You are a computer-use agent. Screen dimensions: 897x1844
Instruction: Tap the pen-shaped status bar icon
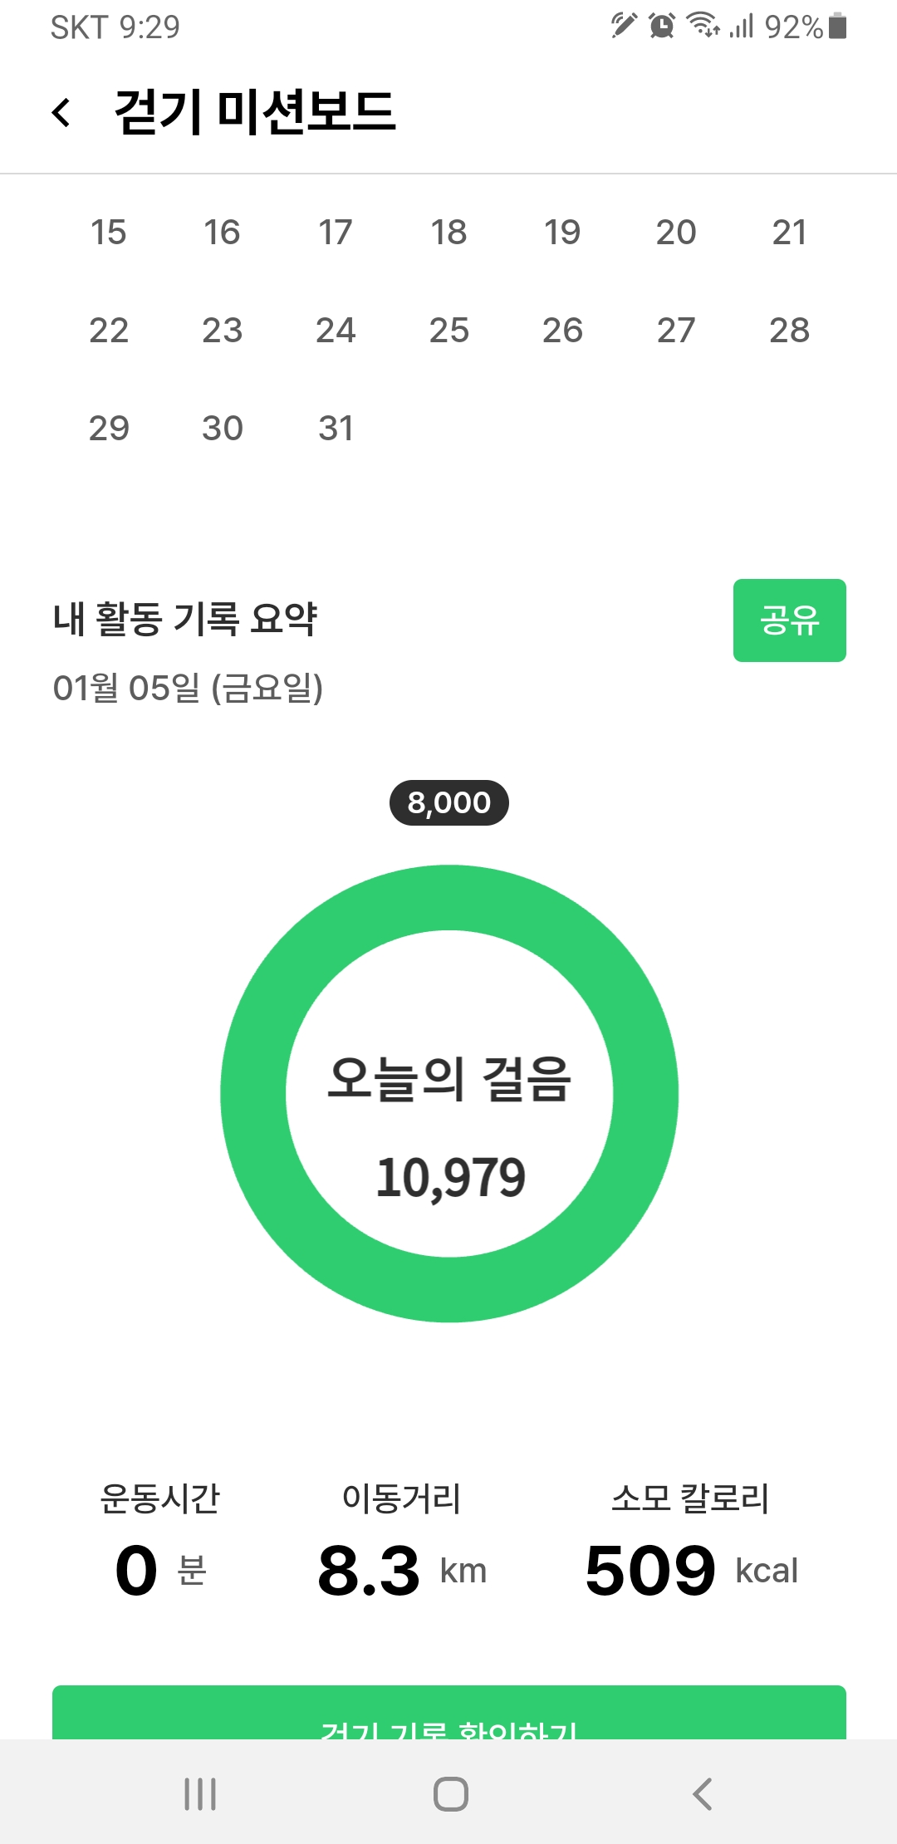(623, 27)
